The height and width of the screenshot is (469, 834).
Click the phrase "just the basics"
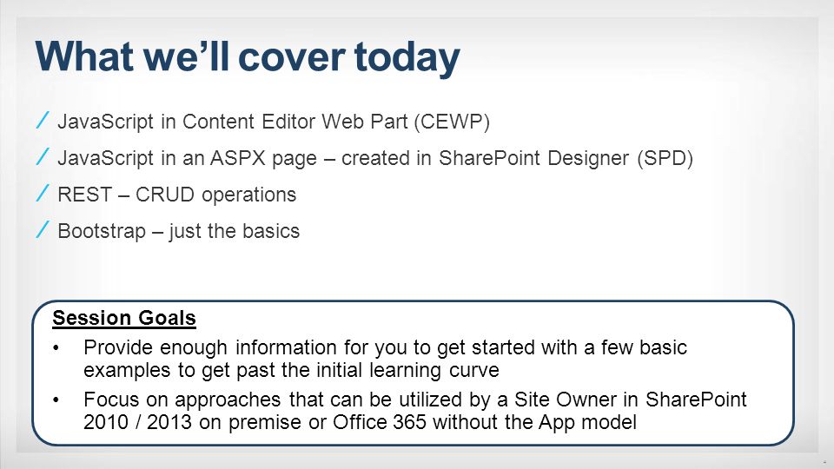pos(235,232)
